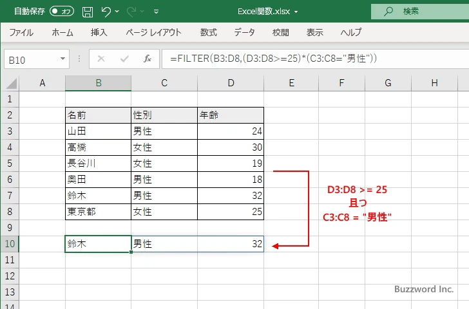Open the データ ribbon tab
The width and height of the screenshot is (469, 309).
click(244, 32)
